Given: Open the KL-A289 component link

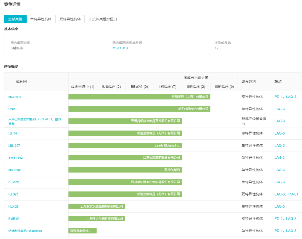Looking at the screenshot, I should (x=14, y=182).
